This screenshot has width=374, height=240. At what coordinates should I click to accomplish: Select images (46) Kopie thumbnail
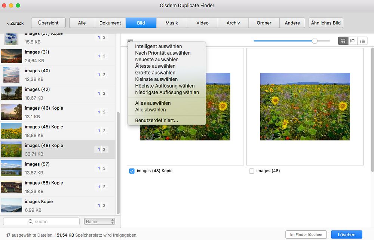pyautogui.click(x=11, y=112)
